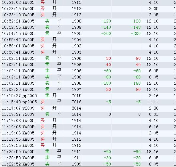Select the row with fee 6.16
Screen dimensions: 176x167
point(89,127)
